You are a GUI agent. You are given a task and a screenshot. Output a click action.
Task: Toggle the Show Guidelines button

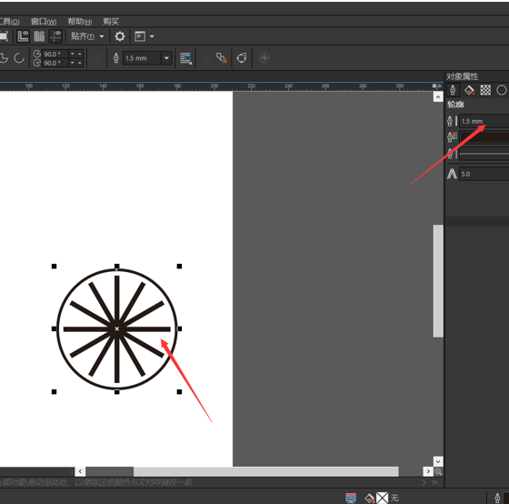click(55, 36)
